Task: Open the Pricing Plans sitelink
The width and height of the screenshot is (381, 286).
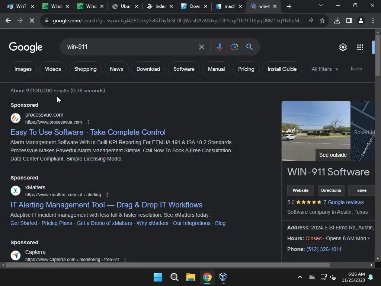Action: (57, 223)
